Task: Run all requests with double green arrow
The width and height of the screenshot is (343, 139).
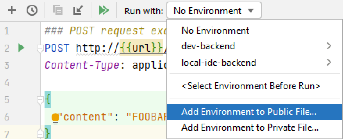Action: pos(104,10)
